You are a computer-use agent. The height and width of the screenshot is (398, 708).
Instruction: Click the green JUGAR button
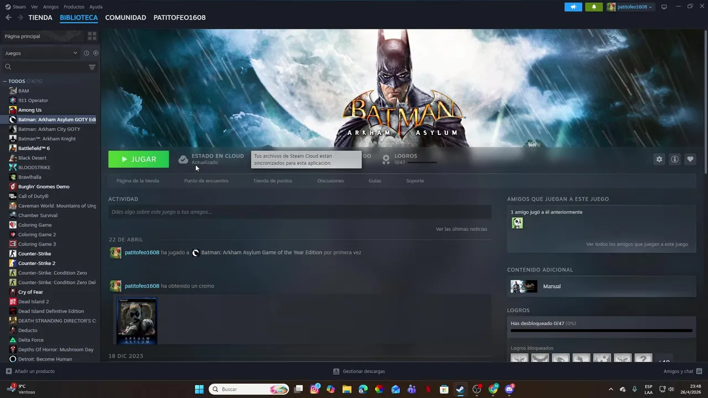pyautogui.click(x=139, y=159)
